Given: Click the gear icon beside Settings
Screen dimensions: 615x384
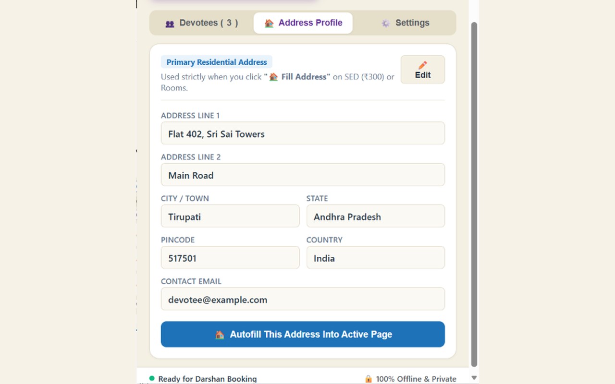Looking at the screenshot, I should pyautogui.click(x=386, y=23).
